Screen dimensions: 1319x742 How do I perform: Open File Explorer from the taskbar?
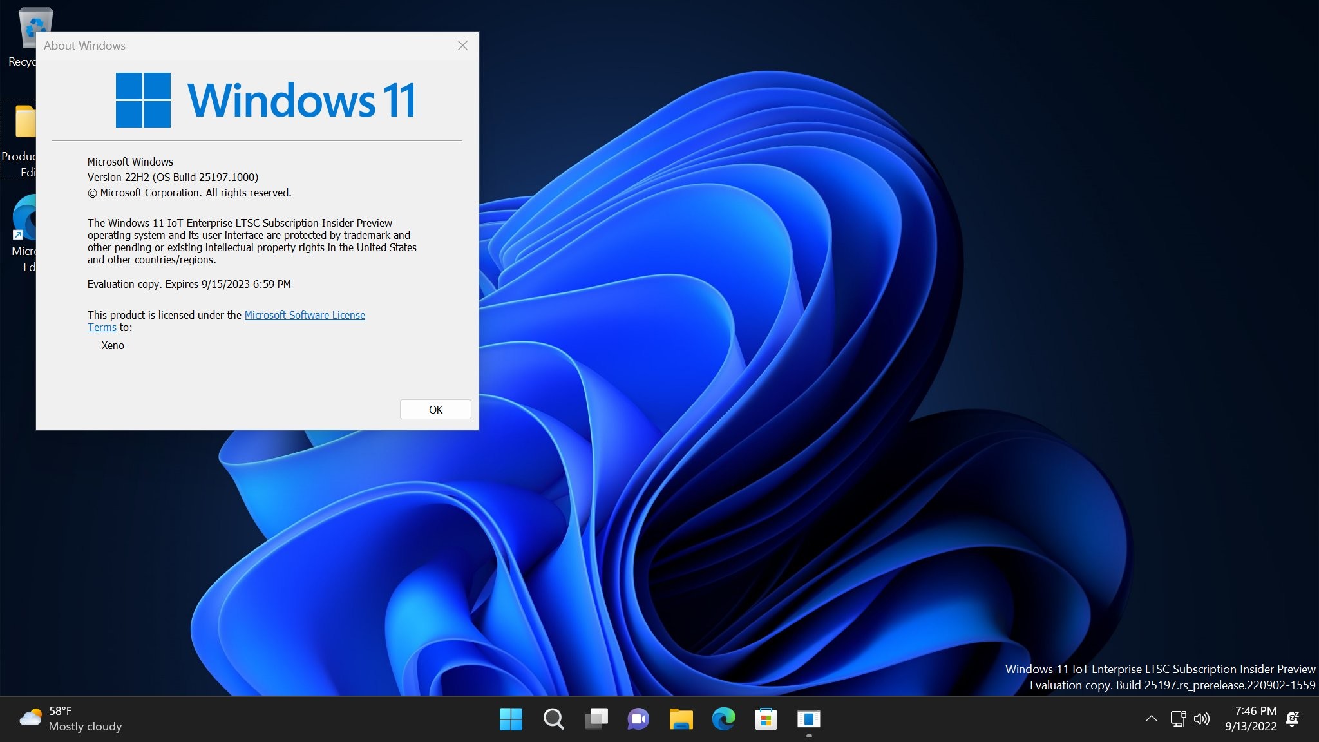pos(681,719)
